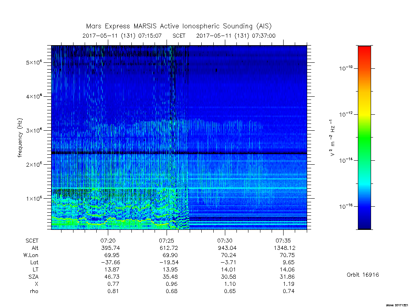Image resolution: width=409 pixels, height=307 pixels.
Task: Select the 07:25 SCET time label
Action: coord(167,241)
